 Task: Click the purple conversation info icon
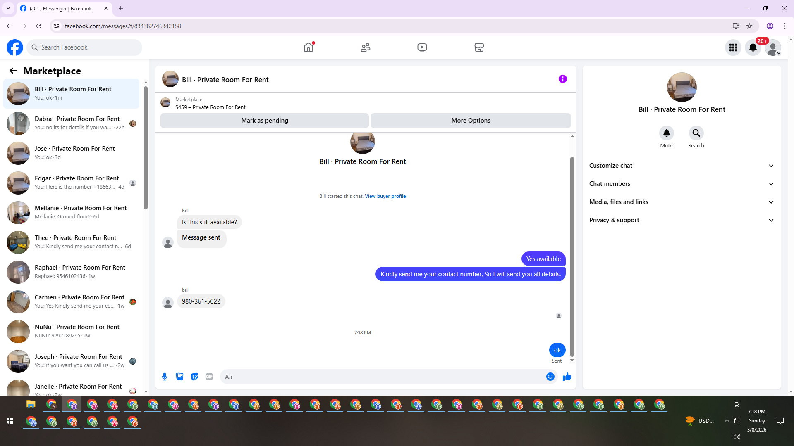point(562,79)
